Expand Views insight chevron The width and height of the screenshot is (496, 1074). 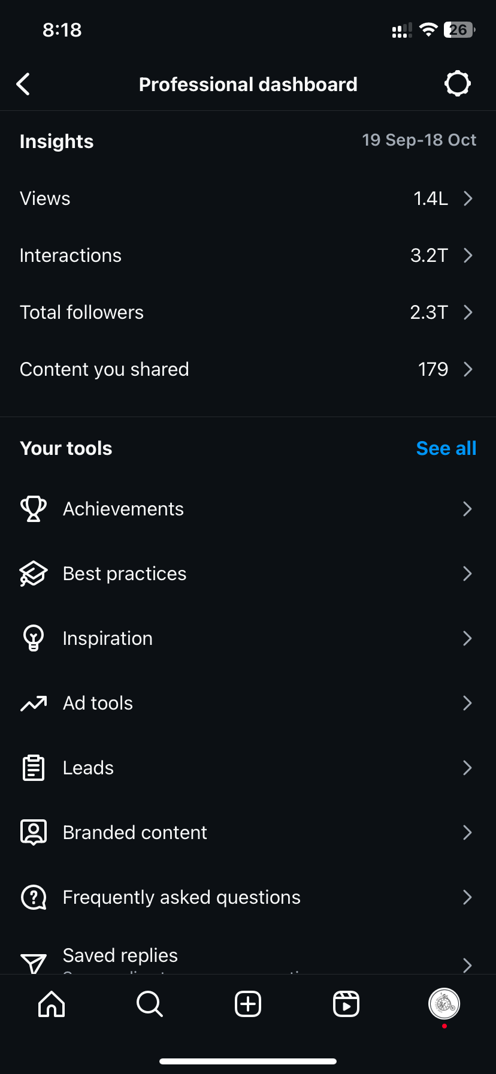tap(468, 198)
